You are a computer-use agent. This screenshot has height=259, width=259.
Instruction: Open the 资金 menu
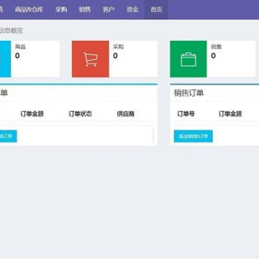pos(132,9)
